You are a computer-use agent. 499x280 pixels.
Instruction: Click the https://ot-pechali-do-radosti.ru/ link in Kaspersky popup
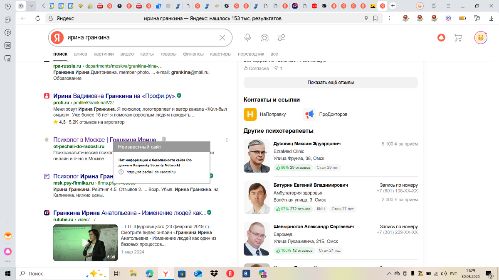pos(151,172)
